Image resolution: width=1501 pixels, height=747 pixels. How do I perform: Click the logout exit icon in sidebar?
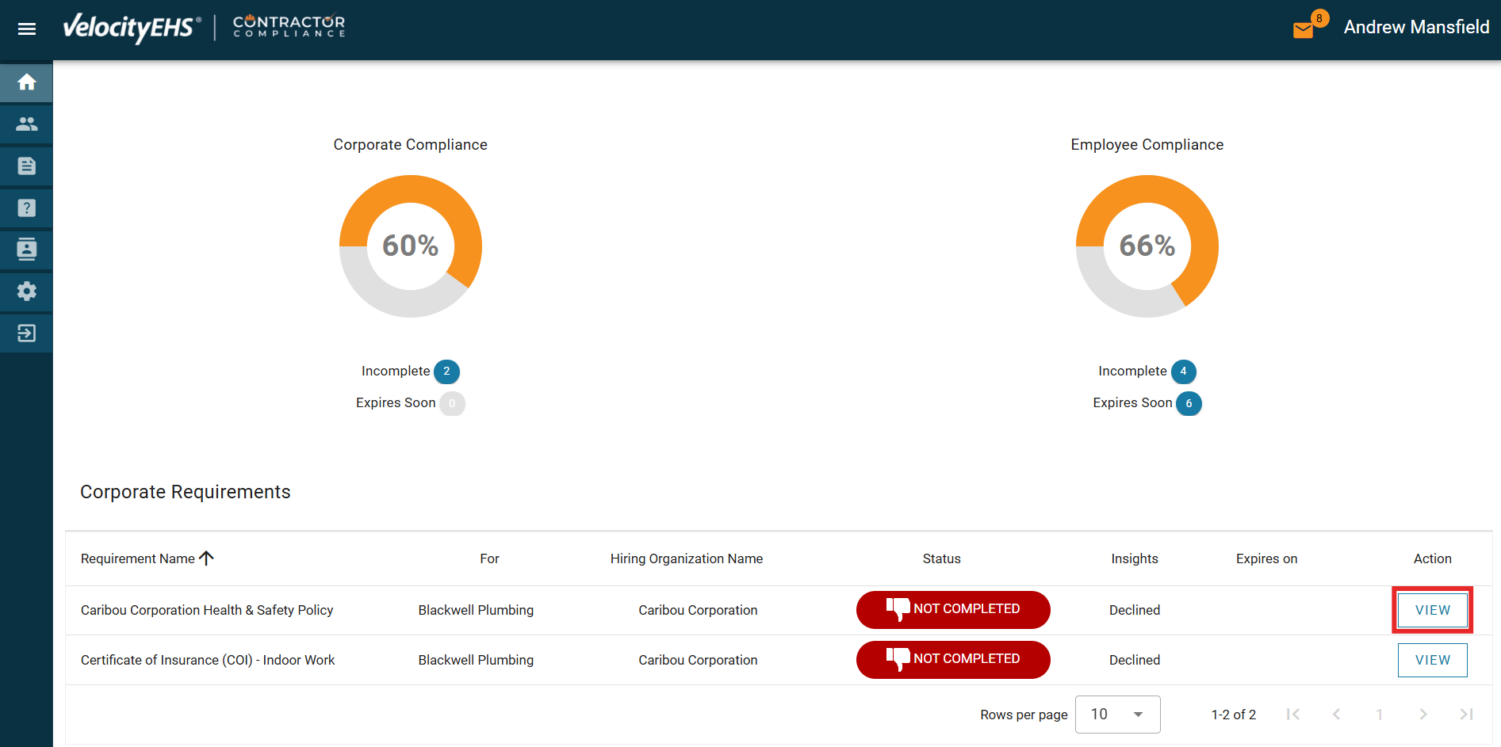click(27, 333)
